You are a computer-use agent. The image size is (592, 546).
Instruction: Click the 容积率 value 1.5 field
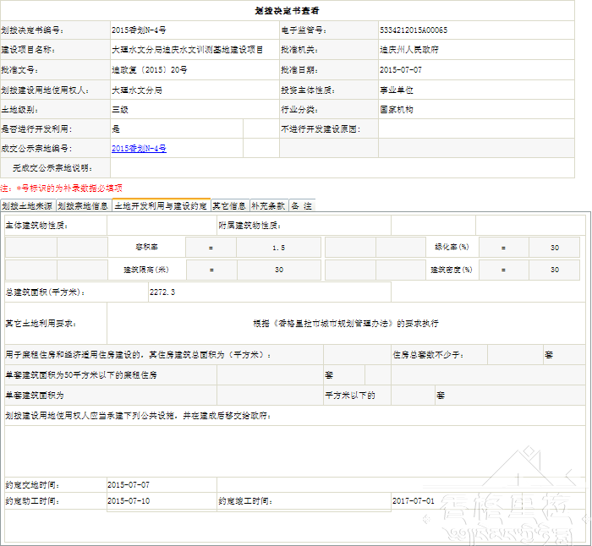(278, 248)
